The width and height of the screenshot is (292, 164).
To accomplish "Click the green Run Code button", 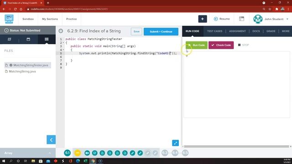I will pyautogui.click(x=197, y=45).
